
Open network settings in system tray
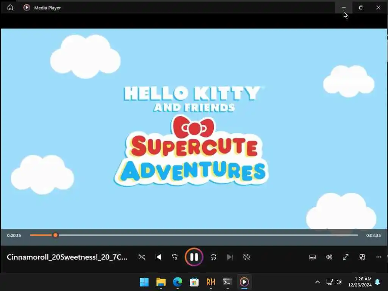click(329, 282)
